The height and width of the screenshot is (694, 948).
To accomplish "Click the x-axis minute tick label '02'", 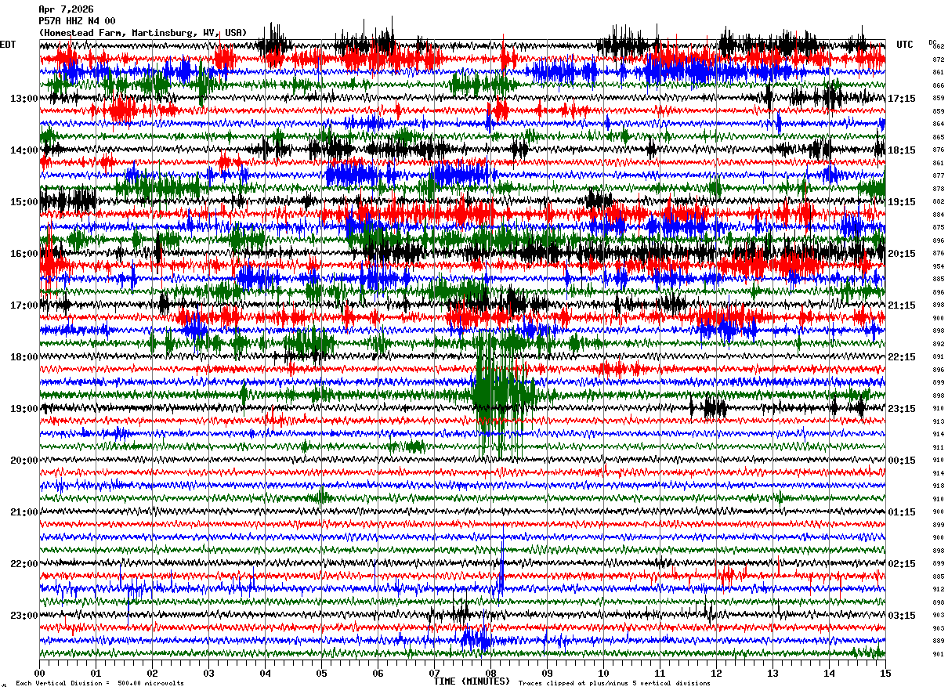I will coord(152,672).
